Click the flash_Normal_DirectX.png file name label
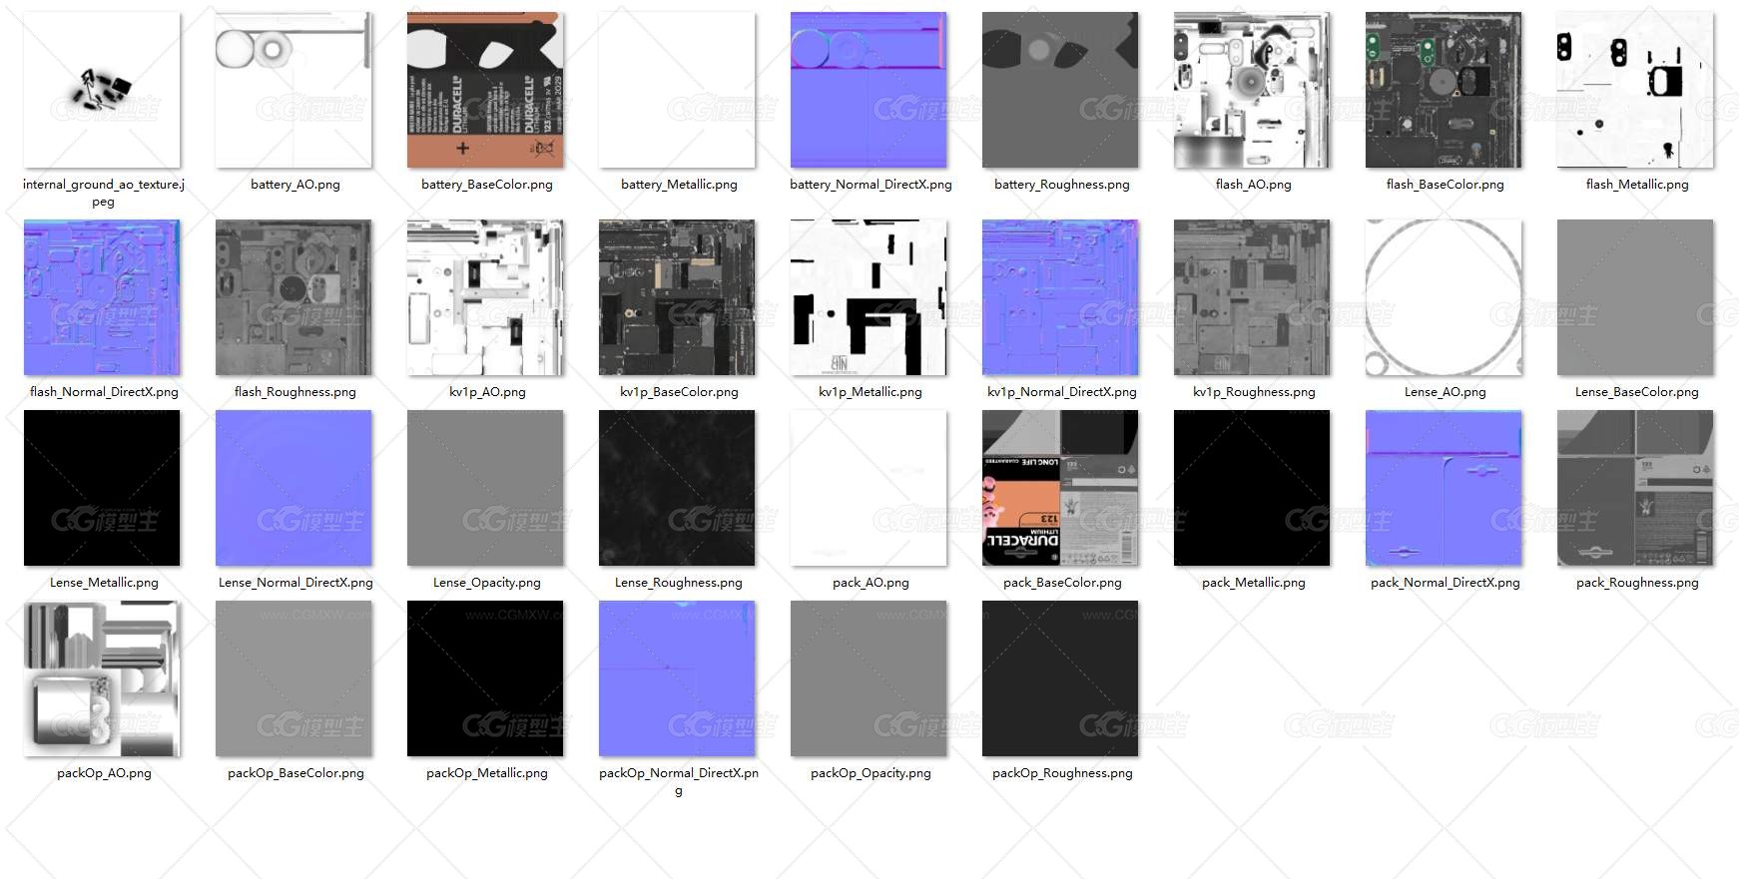This screenshot has height=879, width=1739. pyautogui.click(x=104, y=392)
